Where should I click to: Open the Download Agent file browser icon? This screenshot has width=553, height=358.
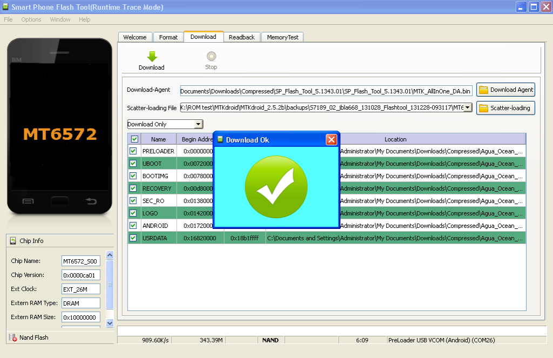[484, 90]
